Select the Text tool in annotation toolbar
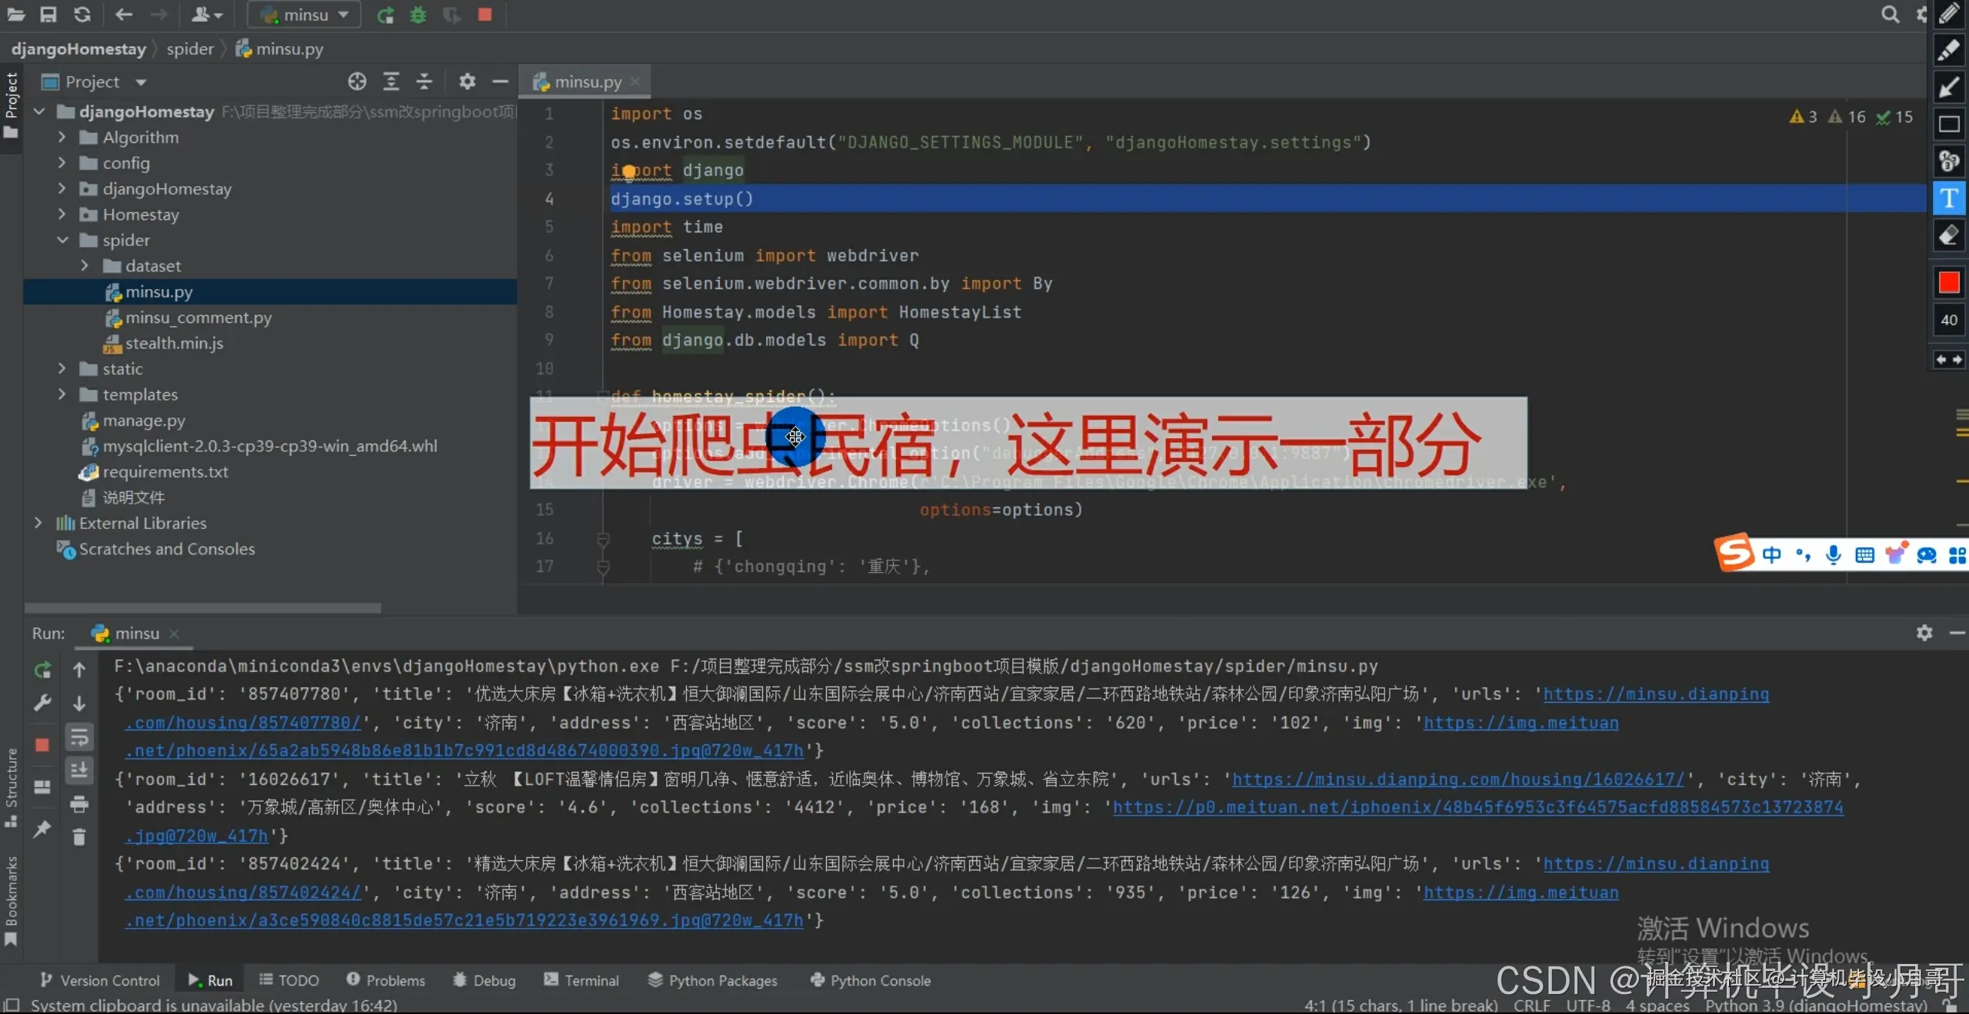This screenshot has height=1014, width=1969. coord(1948,198)
